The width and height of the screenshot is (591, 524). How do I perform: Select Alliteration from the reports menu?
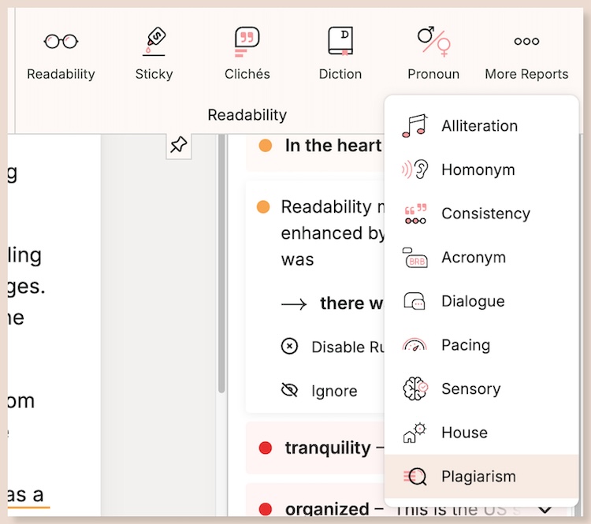click(x=481, y=126)
